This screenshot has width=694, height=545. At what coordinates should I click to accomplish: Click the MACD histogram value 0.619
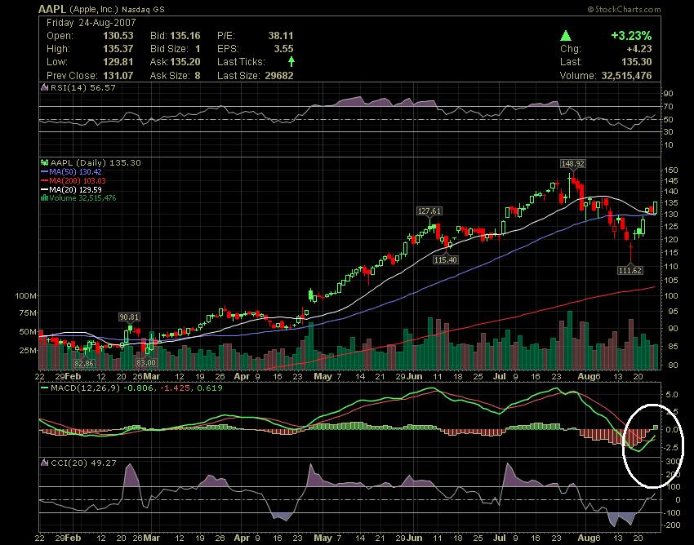click(x=210, y=388)
